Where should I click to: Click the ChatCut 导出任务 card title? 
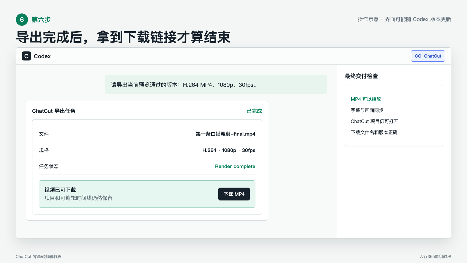[54, 111]
